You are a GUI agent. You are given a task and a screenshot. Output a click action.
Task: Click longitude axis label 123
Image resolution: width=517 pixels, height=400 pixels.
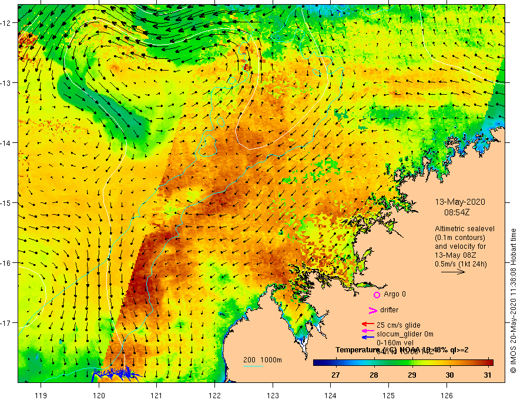point(273,395)
